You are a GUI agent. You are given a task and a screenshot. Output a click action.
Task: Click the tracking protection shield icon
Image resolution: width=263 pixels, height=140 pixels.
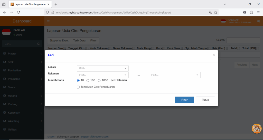pyautogui.click(x=47, y=12)
